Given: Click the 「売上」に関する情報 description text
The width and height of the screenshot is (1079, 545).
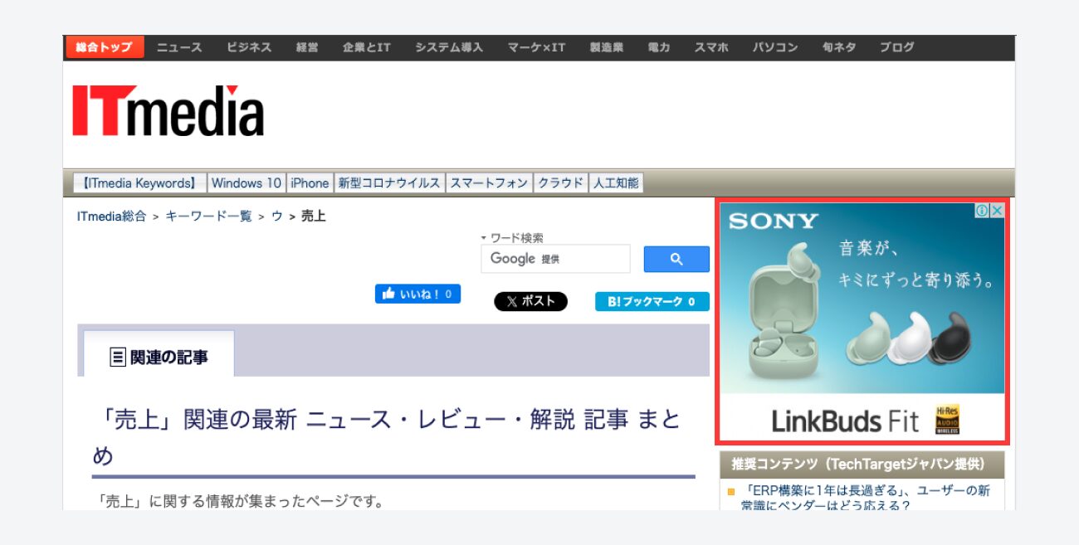Looking at the screenshot, I should click(241, 501).
